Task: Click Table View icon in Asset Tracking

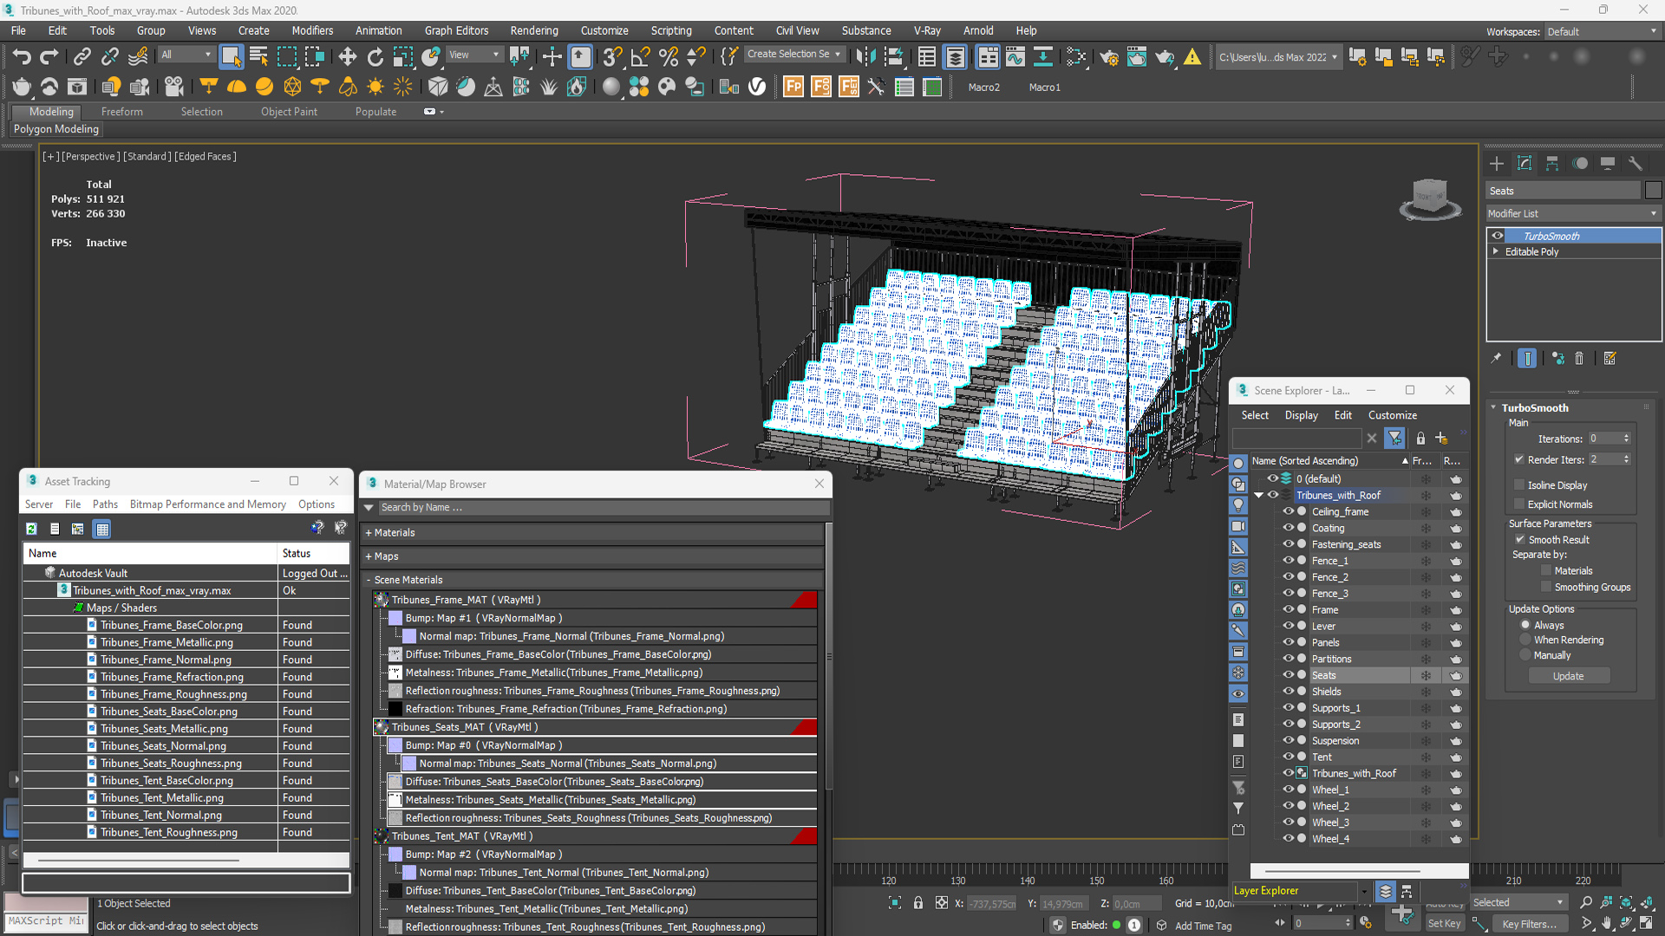Action: coord(102,529)
